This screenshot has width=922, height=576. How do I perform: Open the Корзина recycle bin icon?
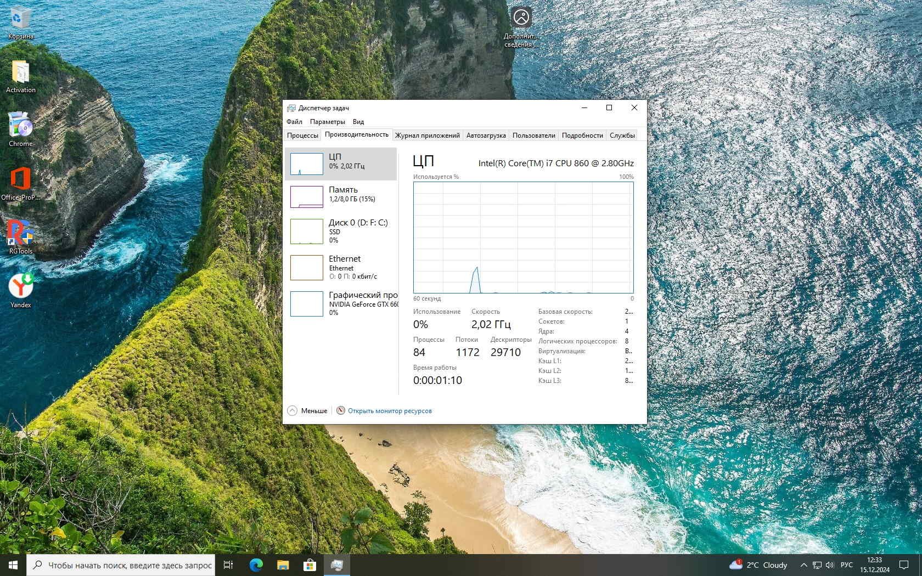coord(21,22)
